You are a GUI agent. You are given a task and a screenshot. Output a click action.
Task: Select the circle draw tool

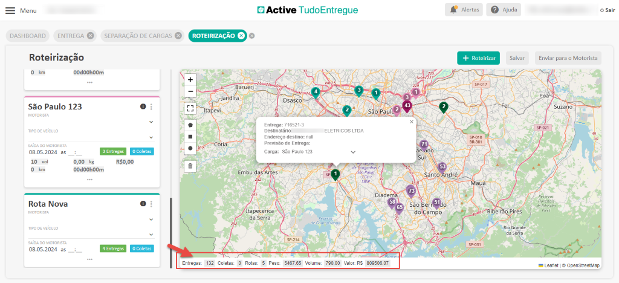point(190,148)
